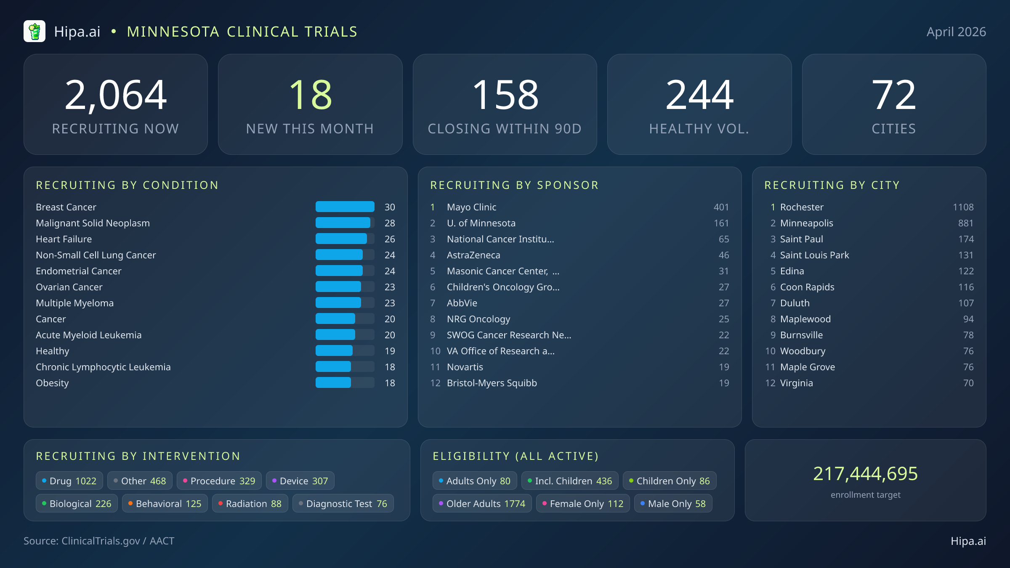This screenshot has width=1010, height=568.
Task: Click the Maplewood city entry
Action: pos(869,319)
